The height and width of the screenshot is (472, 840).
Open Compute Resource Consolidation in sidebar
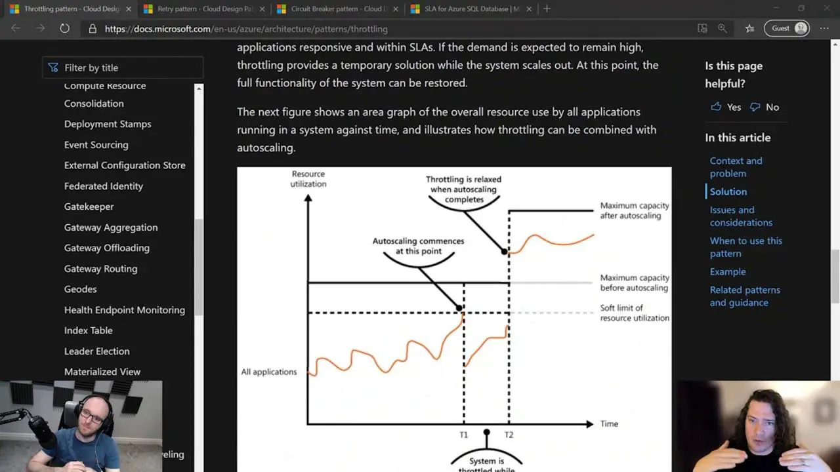105,94
